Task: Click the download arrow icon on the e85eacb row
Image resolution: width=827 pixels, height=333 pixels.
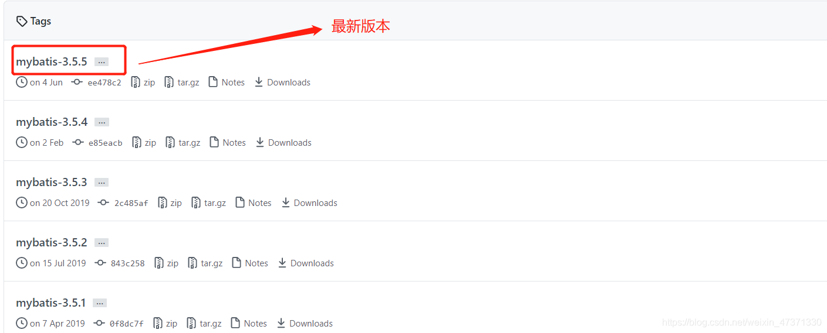Action: tap(260, 143)
